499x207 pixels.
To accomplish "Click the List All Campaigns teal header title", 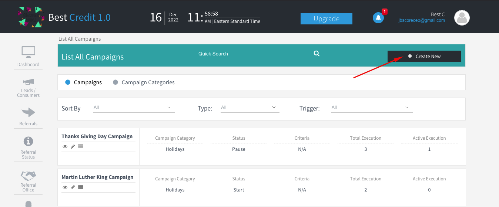I will 93,57.
